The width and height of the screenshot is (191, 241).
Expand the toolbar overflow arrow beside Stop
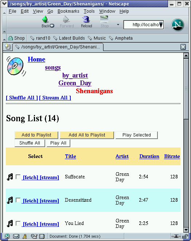click(118, 25)
